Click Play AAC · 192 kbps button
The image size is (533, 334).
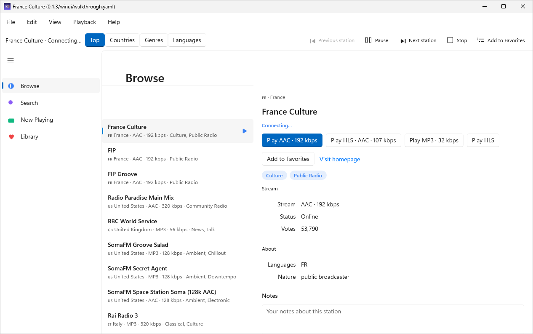coord(292,140)
